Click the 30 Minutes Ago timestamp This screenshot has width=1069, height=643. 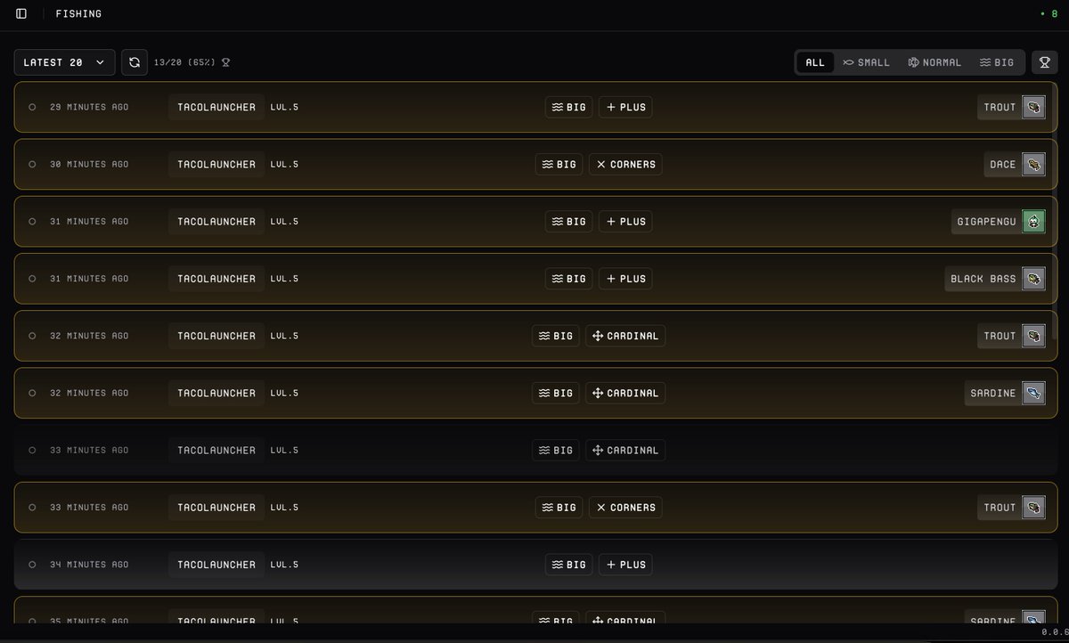pos(89,165)
